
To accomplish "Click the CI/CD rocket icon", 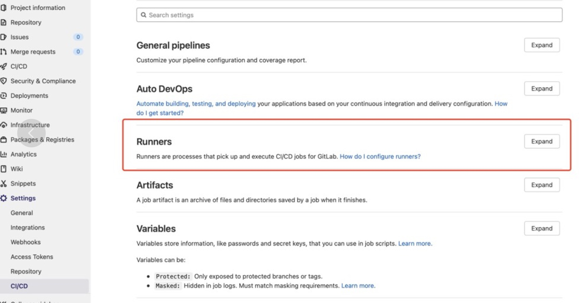I will pos(3,66).
